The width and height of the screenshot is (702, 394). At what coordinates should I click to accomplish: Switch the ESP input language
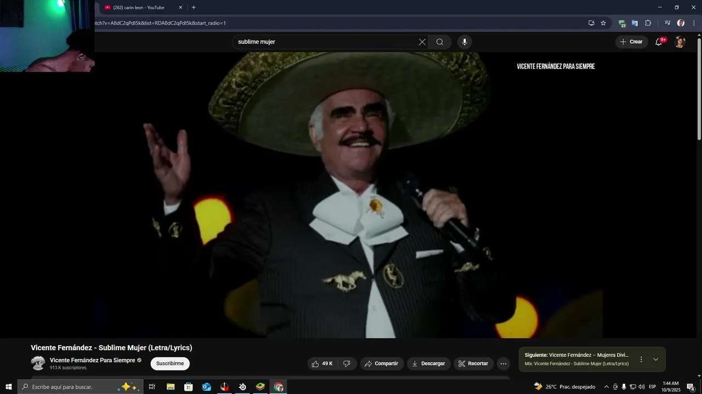pos(653,387)
